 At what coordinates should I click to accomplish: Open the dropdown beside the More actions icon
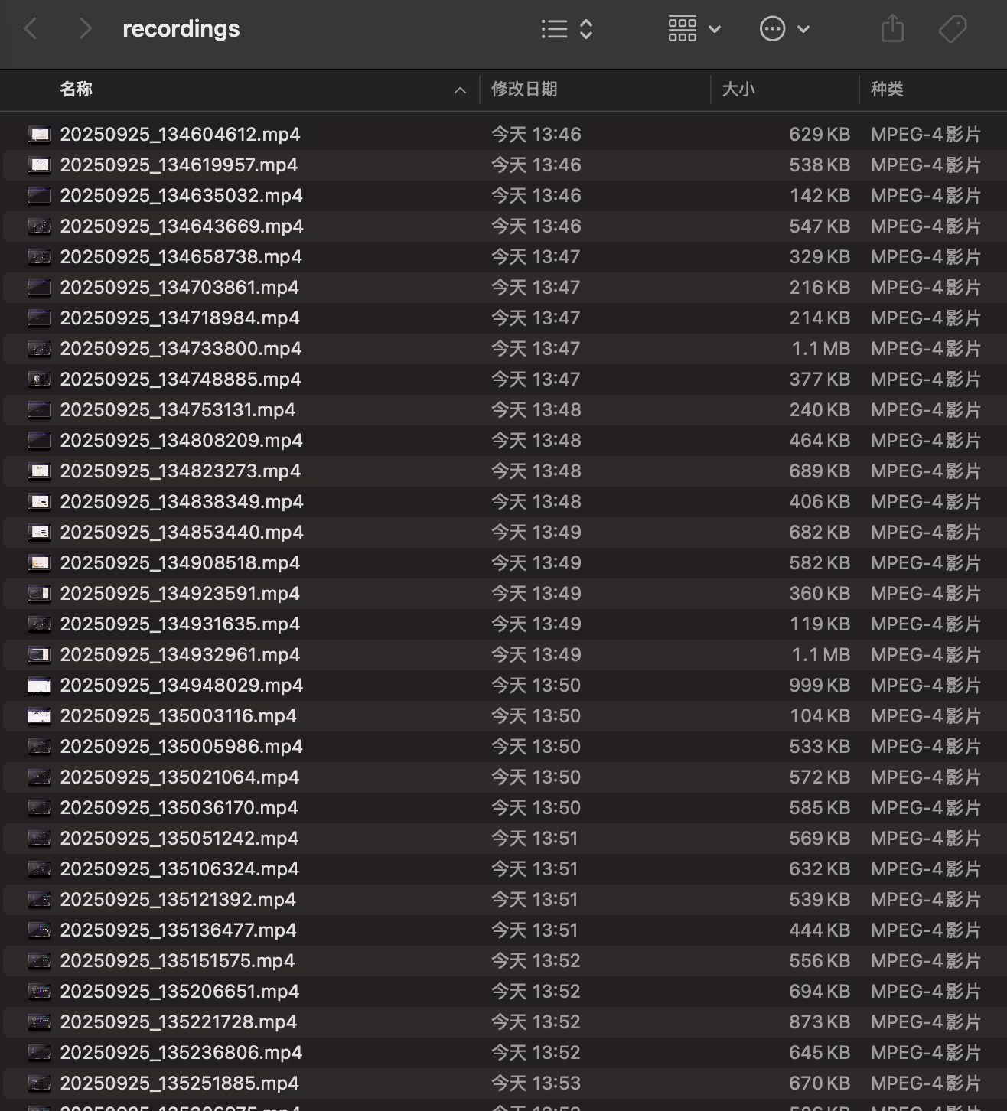pyautogui.click(x=803, y=28)
